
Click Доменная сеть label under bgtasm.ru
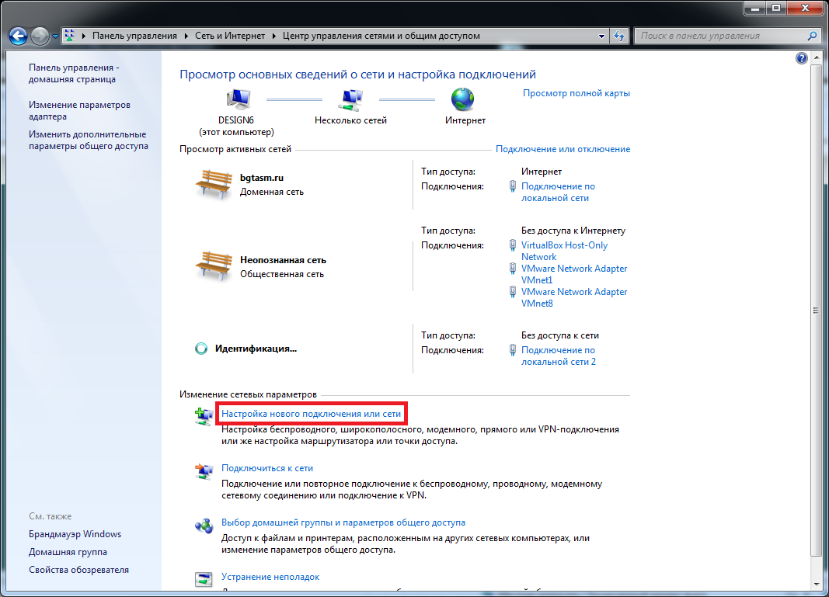[x=272, y=192]
